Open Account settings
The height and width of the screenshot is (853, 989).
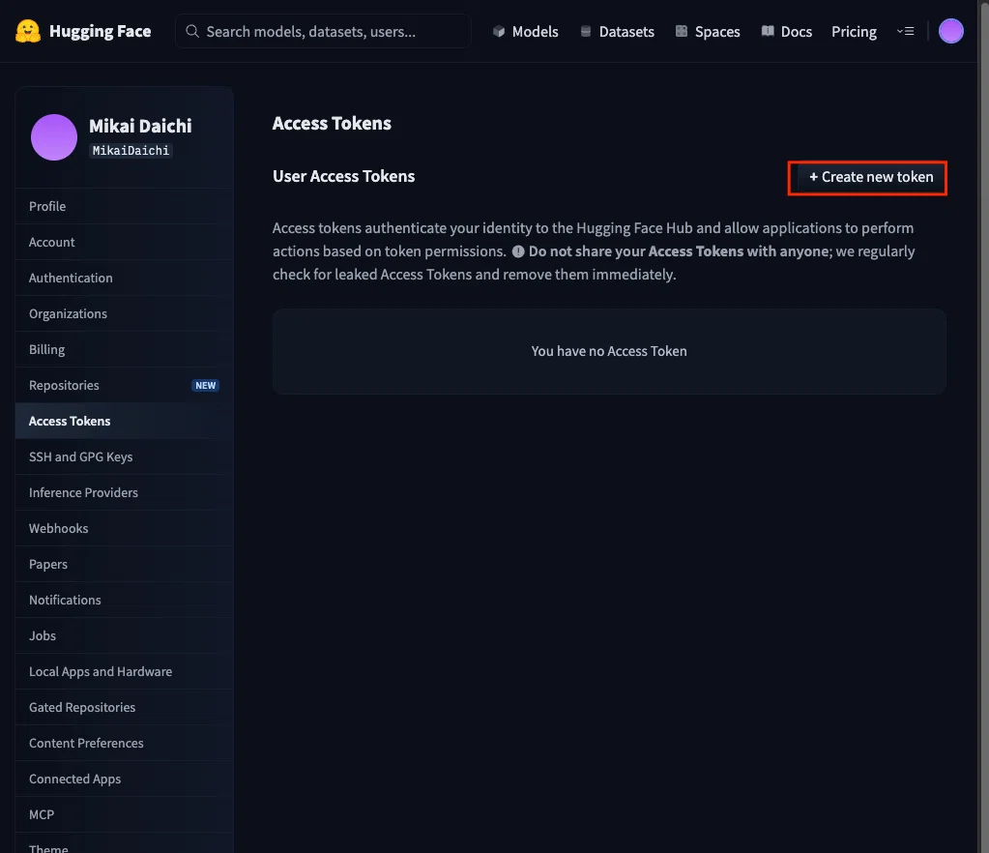click(x=125, y=243)
